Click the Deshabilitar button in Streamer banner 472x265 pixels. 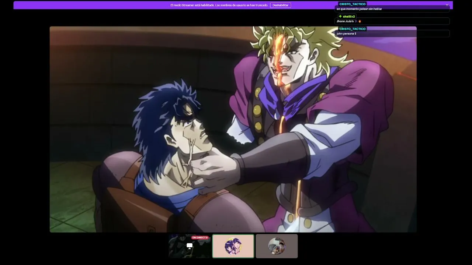coord(280,5)
